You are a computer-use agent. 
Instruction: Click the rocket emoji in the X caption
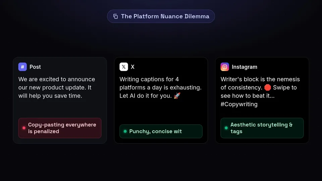(177, 96)
